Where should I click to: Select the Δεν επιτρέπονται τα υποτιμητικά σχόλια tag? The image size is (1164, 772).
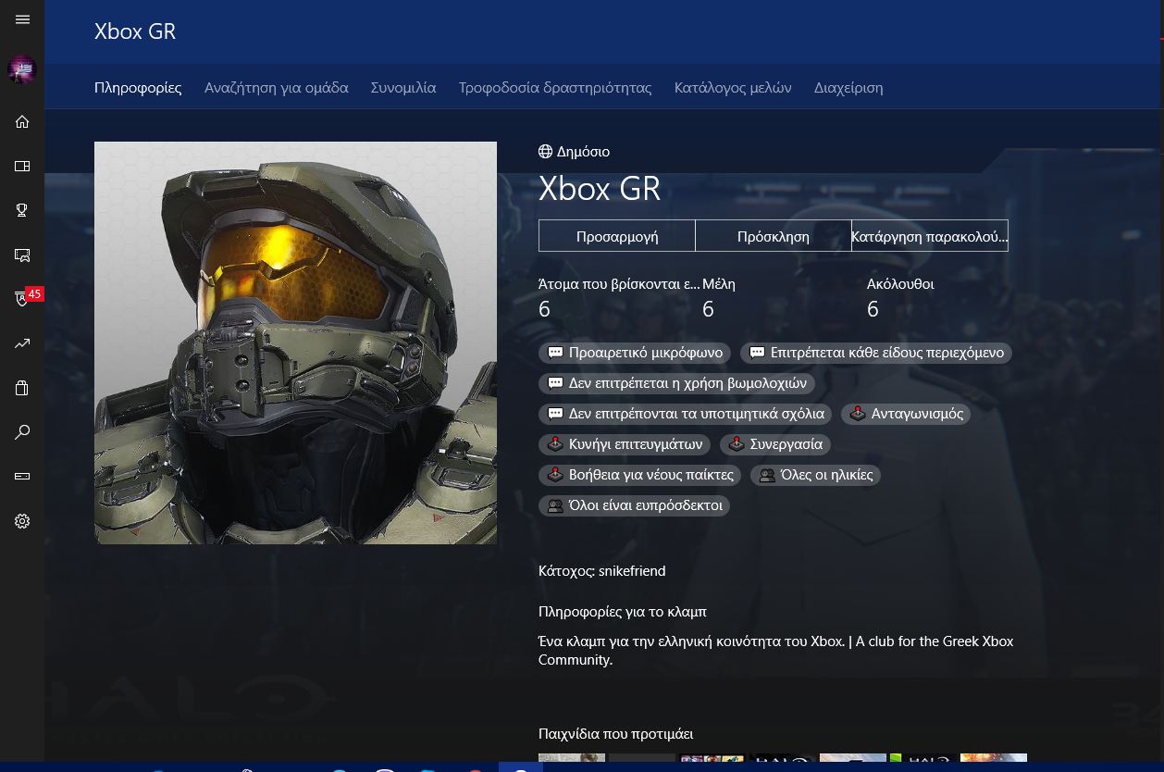click(x=686, y=414)
